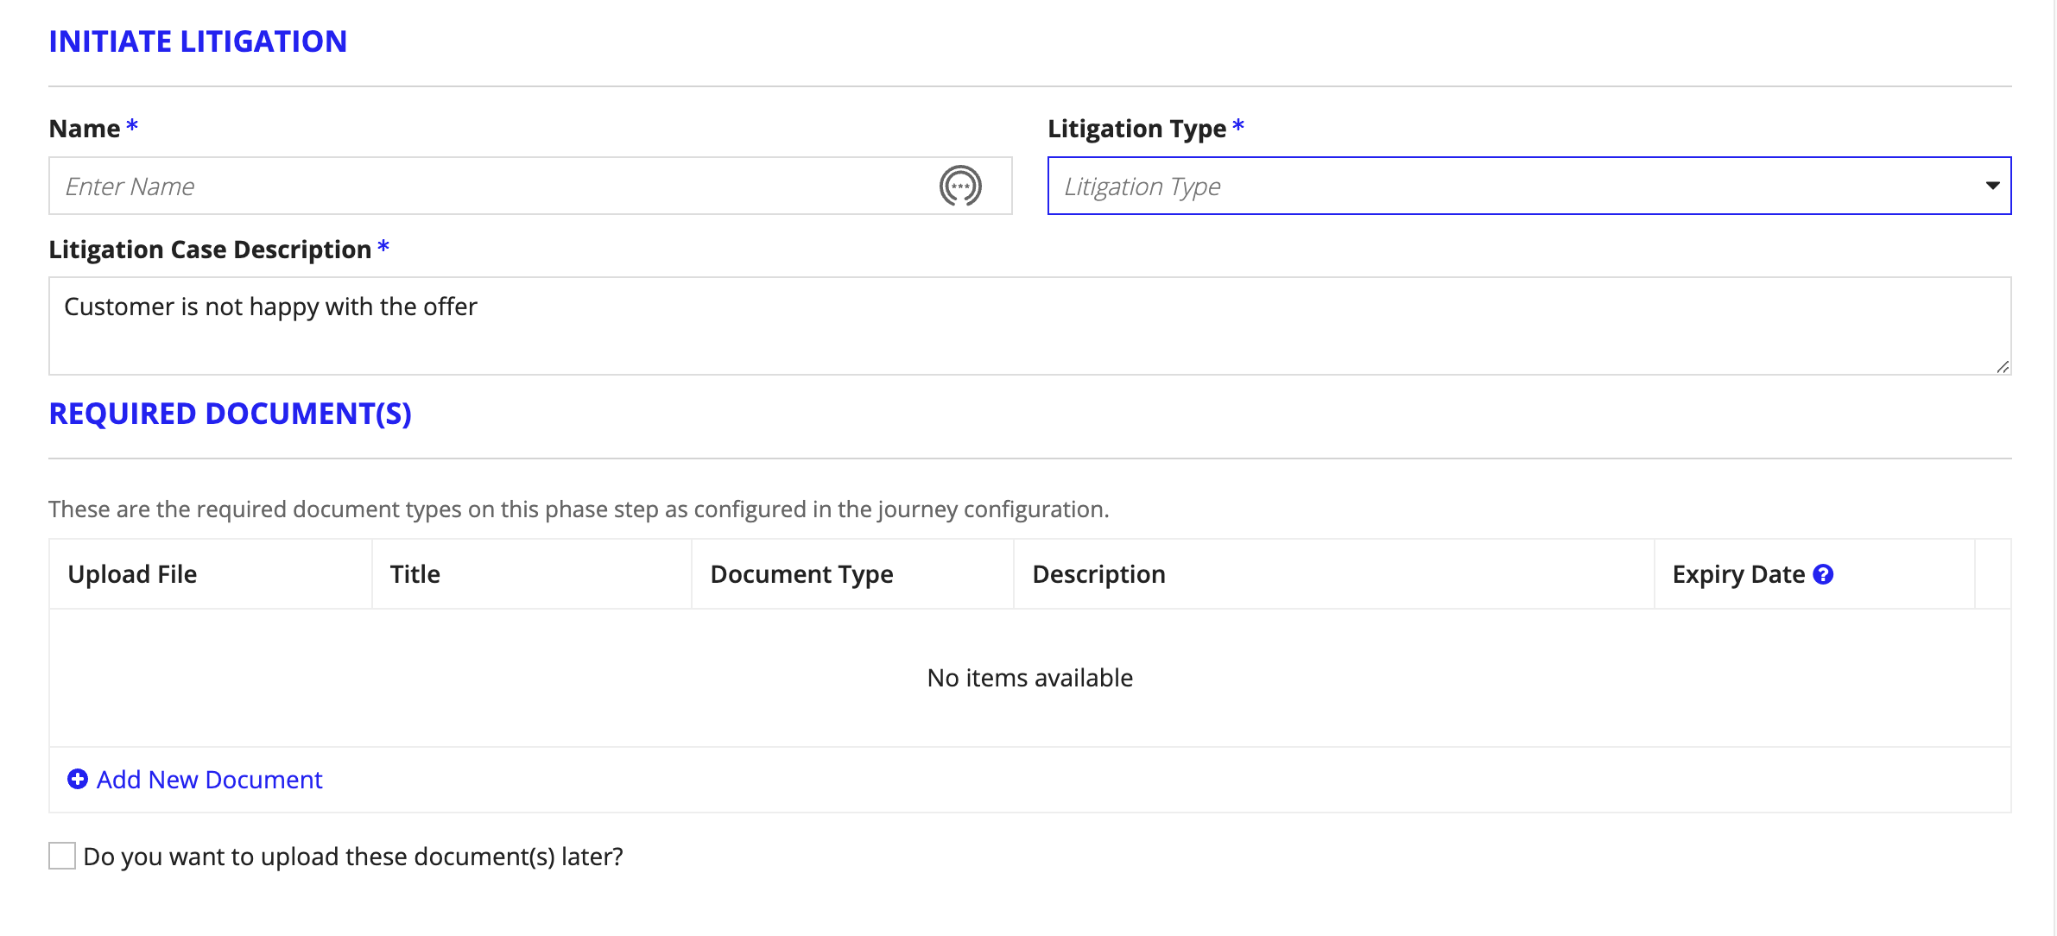Screen dimensions: 2057x936
Task: Expand the Litigation Type dropdown
Action: [1529, 186]
